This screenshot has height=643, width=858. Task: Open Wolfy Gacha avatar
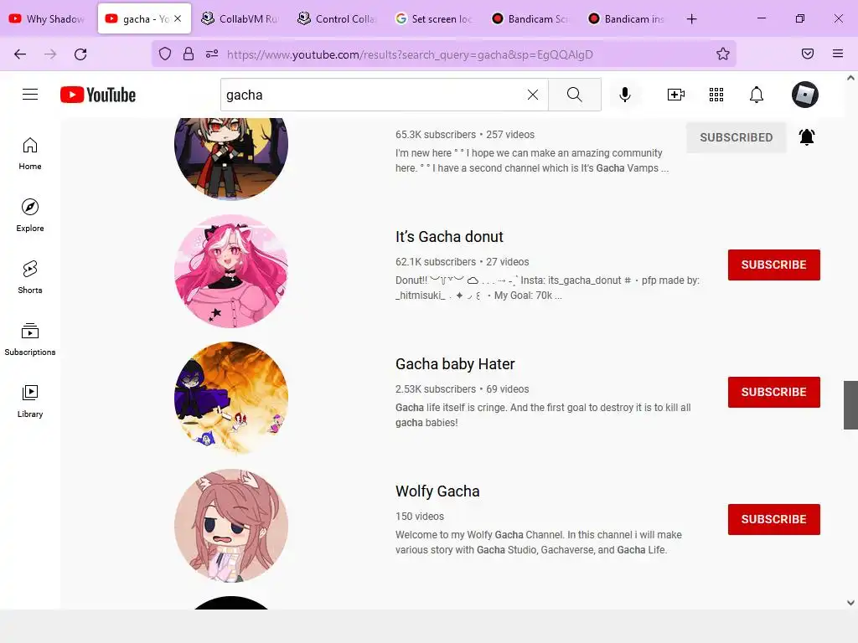[231, 526]
